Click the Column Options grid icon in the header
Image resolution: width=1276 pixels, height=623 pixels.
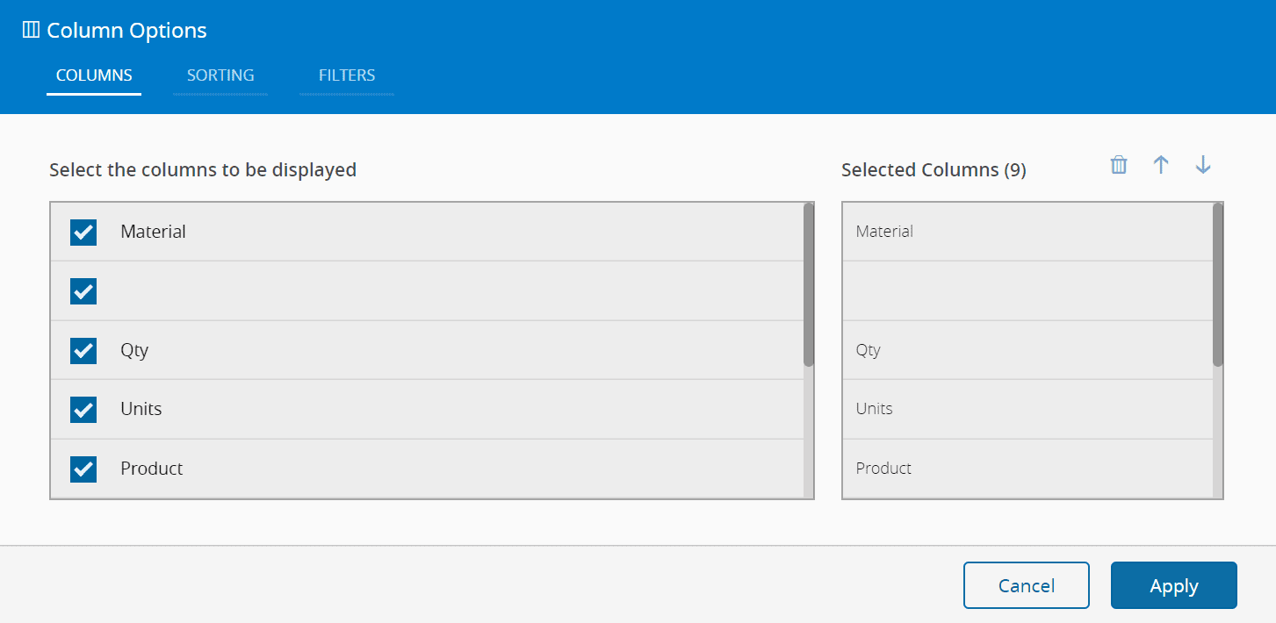[31, 28]
